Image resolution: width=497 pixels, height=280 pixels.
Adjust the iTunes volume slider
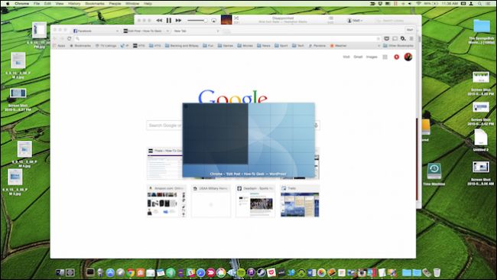pos(197,21)
